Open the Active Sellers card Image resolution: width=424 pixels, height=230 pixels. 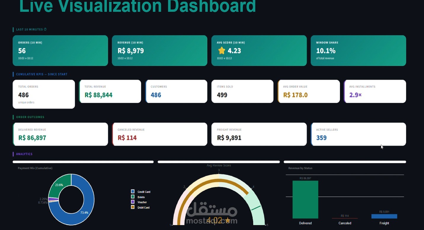(359, 134)
